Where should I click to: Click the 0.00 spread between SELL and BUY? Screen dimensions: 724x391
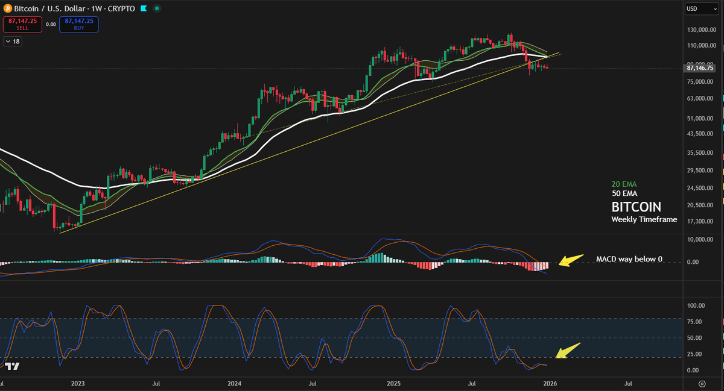click(x=51, y=24)
